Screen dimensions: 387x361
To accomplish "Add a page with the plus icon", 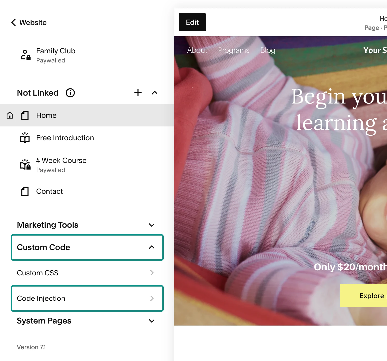I will tap(138, 93).
